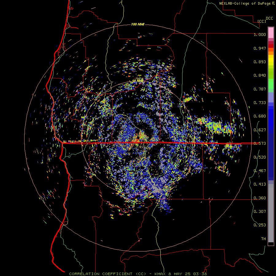The image size is (276, 276).
Task: Click the NEXLAB-College of DuPage label
Action: 245,3
